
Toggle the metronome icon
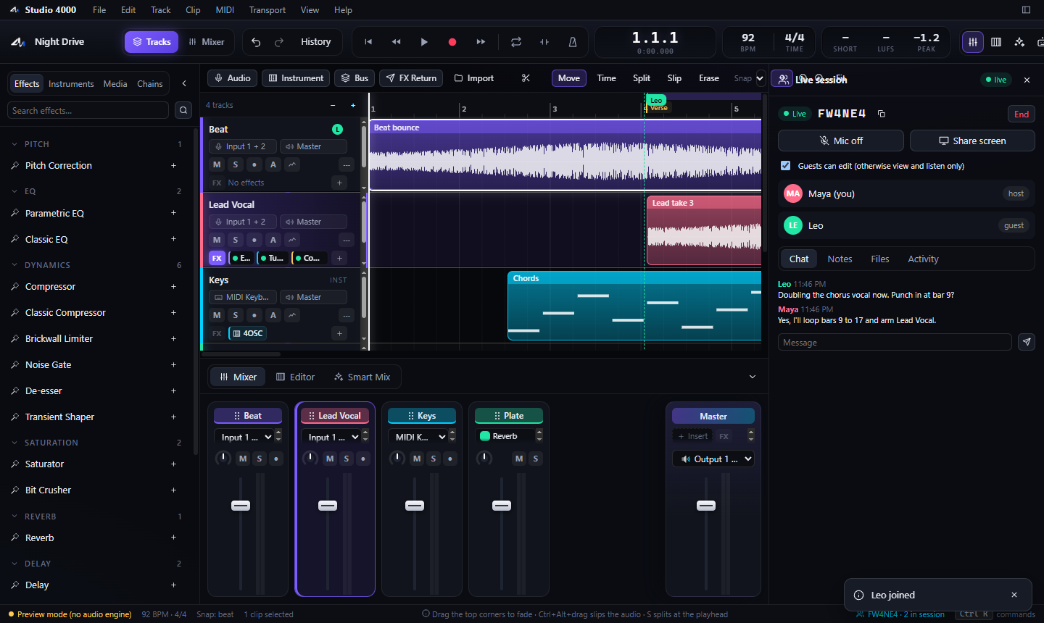[573, 42]
